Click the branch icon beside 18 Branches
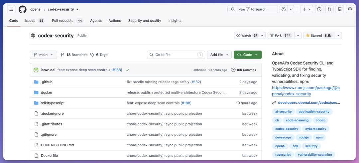The width and height of the screenshot is (359, 163). click(62, 55)
